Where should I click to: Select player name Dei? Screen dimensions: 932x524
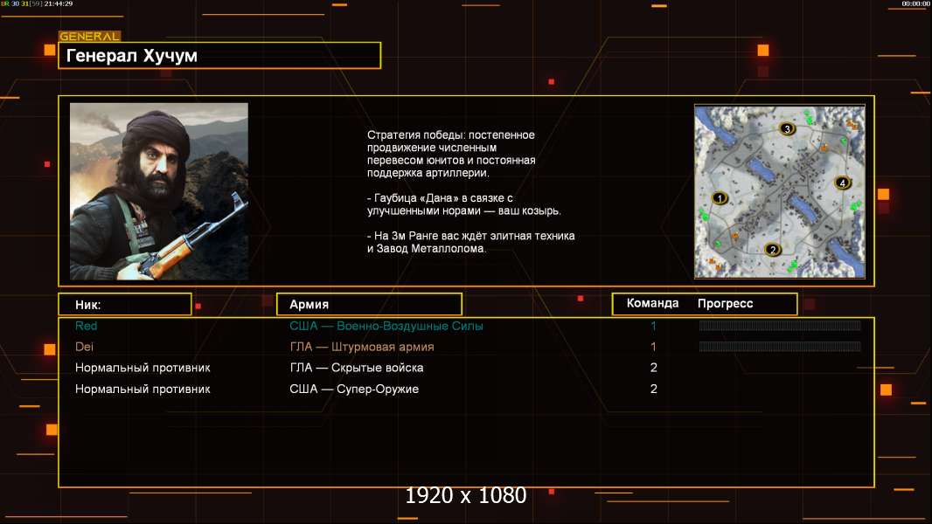pos(84,347)
